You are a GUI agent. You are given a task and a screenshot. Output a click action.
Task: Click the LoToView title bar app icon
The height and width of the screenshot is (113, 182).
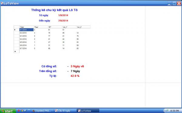[2, 3]
